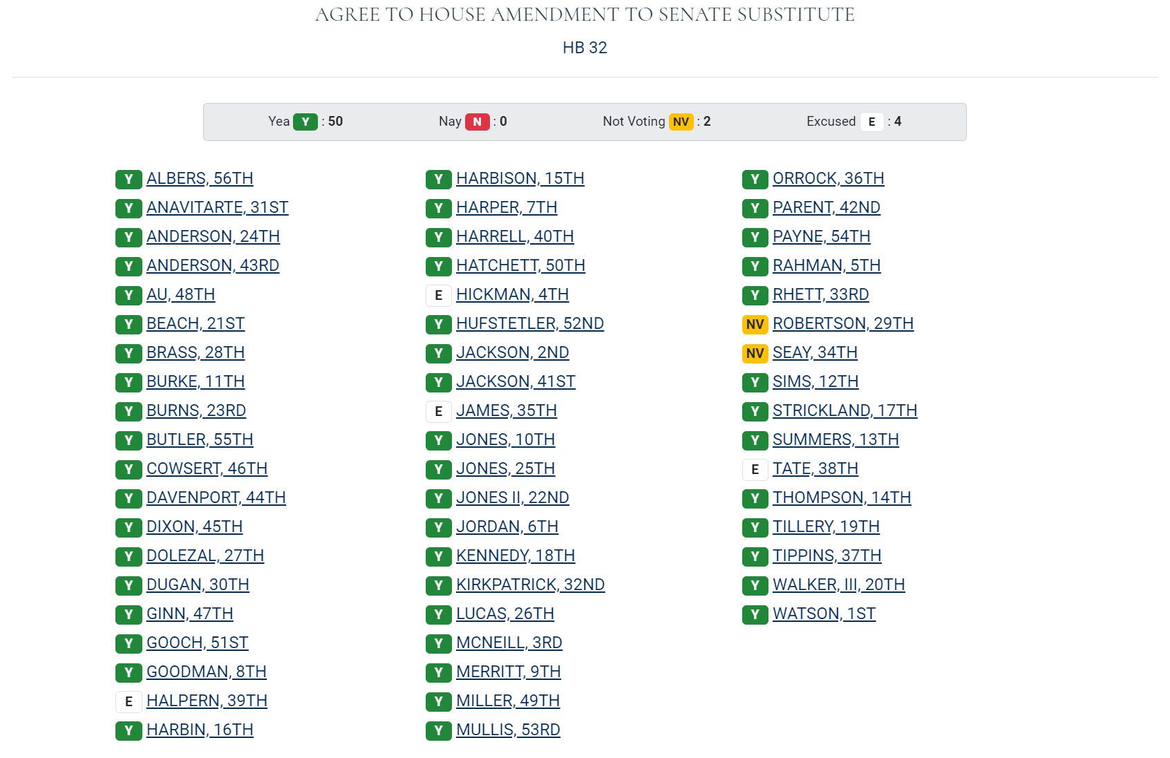Open JORDAN, 6TH link
This screenshot has height=758, width=1170.
pos(507,527)
